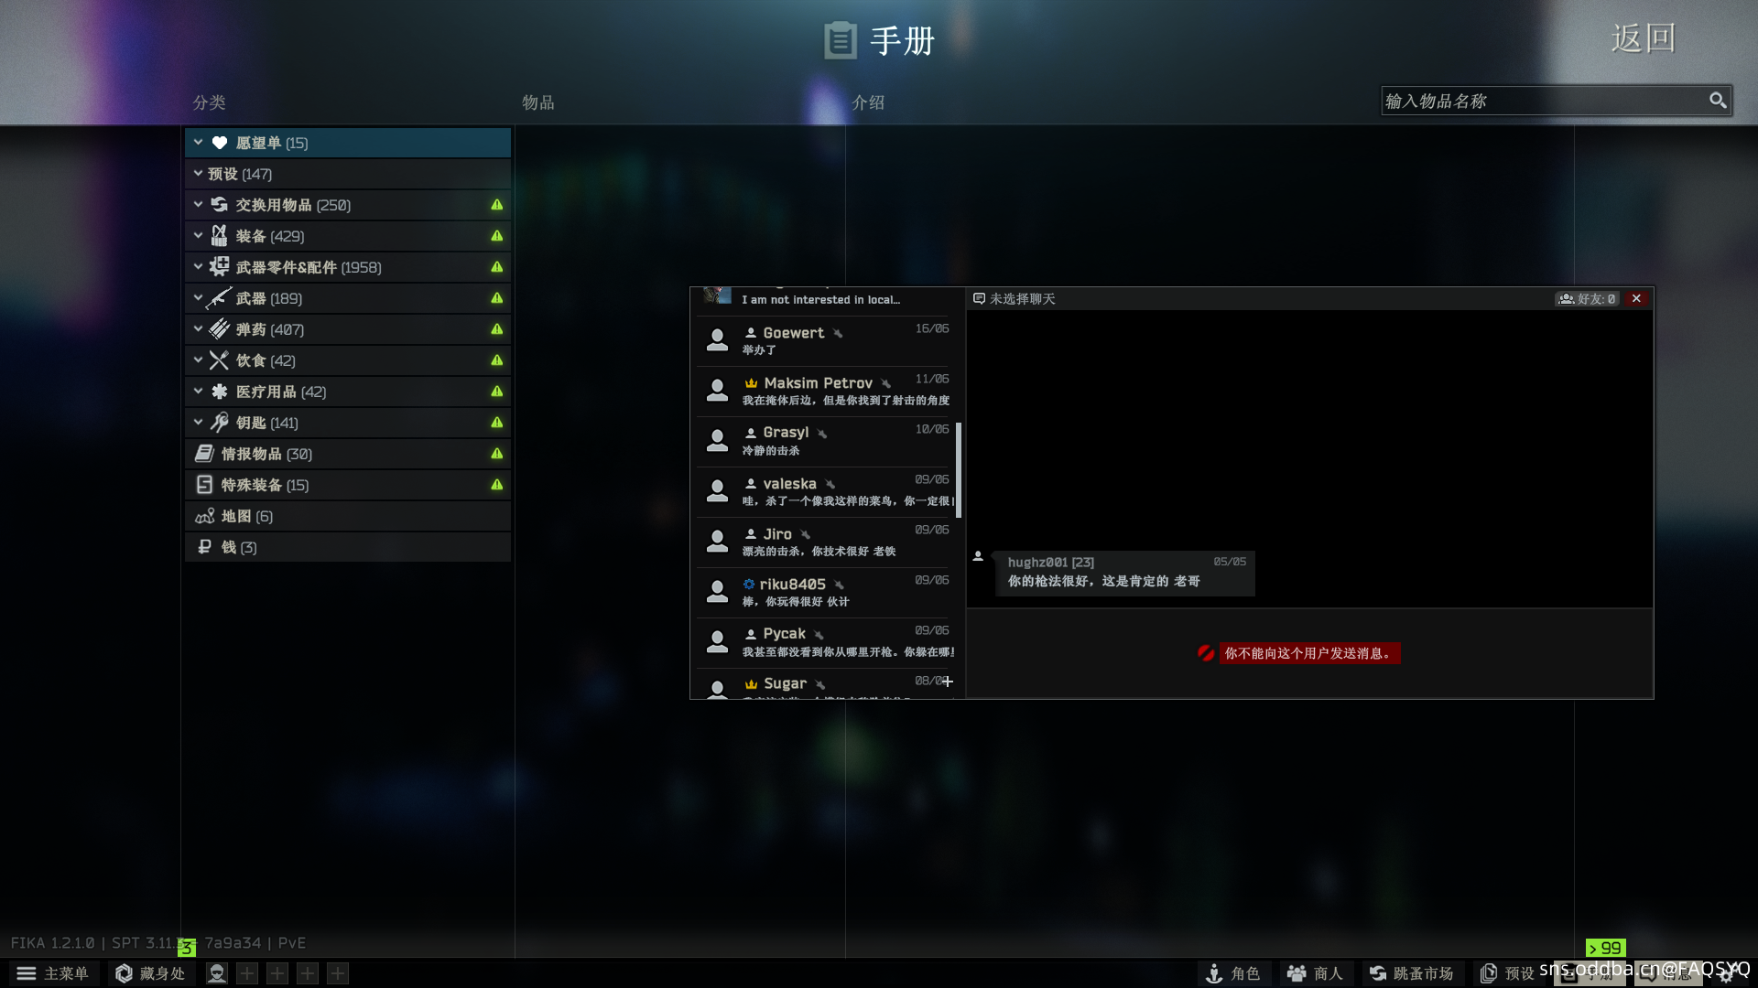Expand the 交换用物品 category chevron

click(x=198, y=205)
